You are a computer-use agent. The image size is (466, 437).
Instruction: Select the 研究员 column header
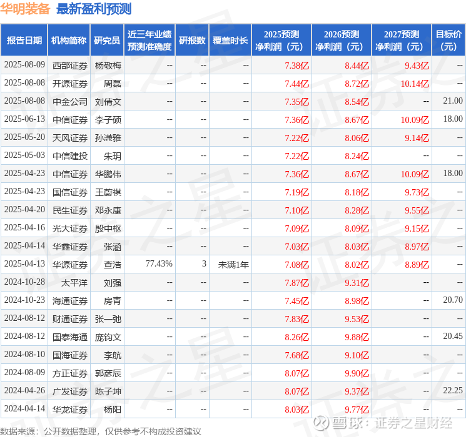point(107,41)
